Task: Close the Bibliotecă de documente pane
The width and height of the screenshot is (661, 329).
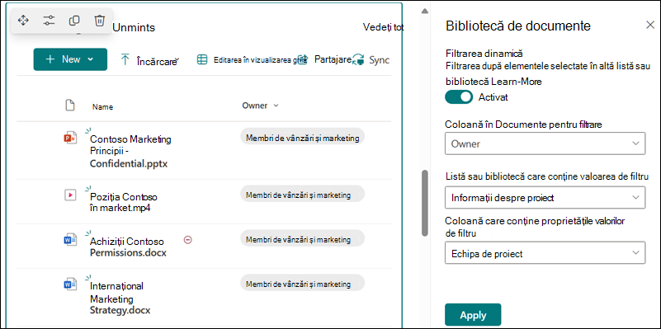Action: 650,25
